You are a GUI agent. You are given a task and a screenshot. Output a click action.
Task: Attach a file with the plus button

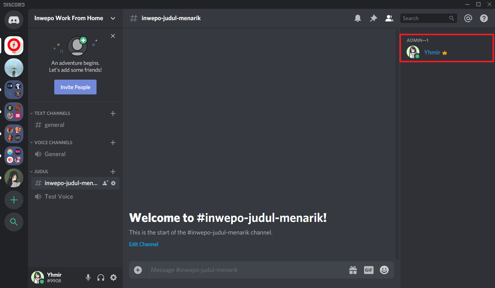(138, 270)
